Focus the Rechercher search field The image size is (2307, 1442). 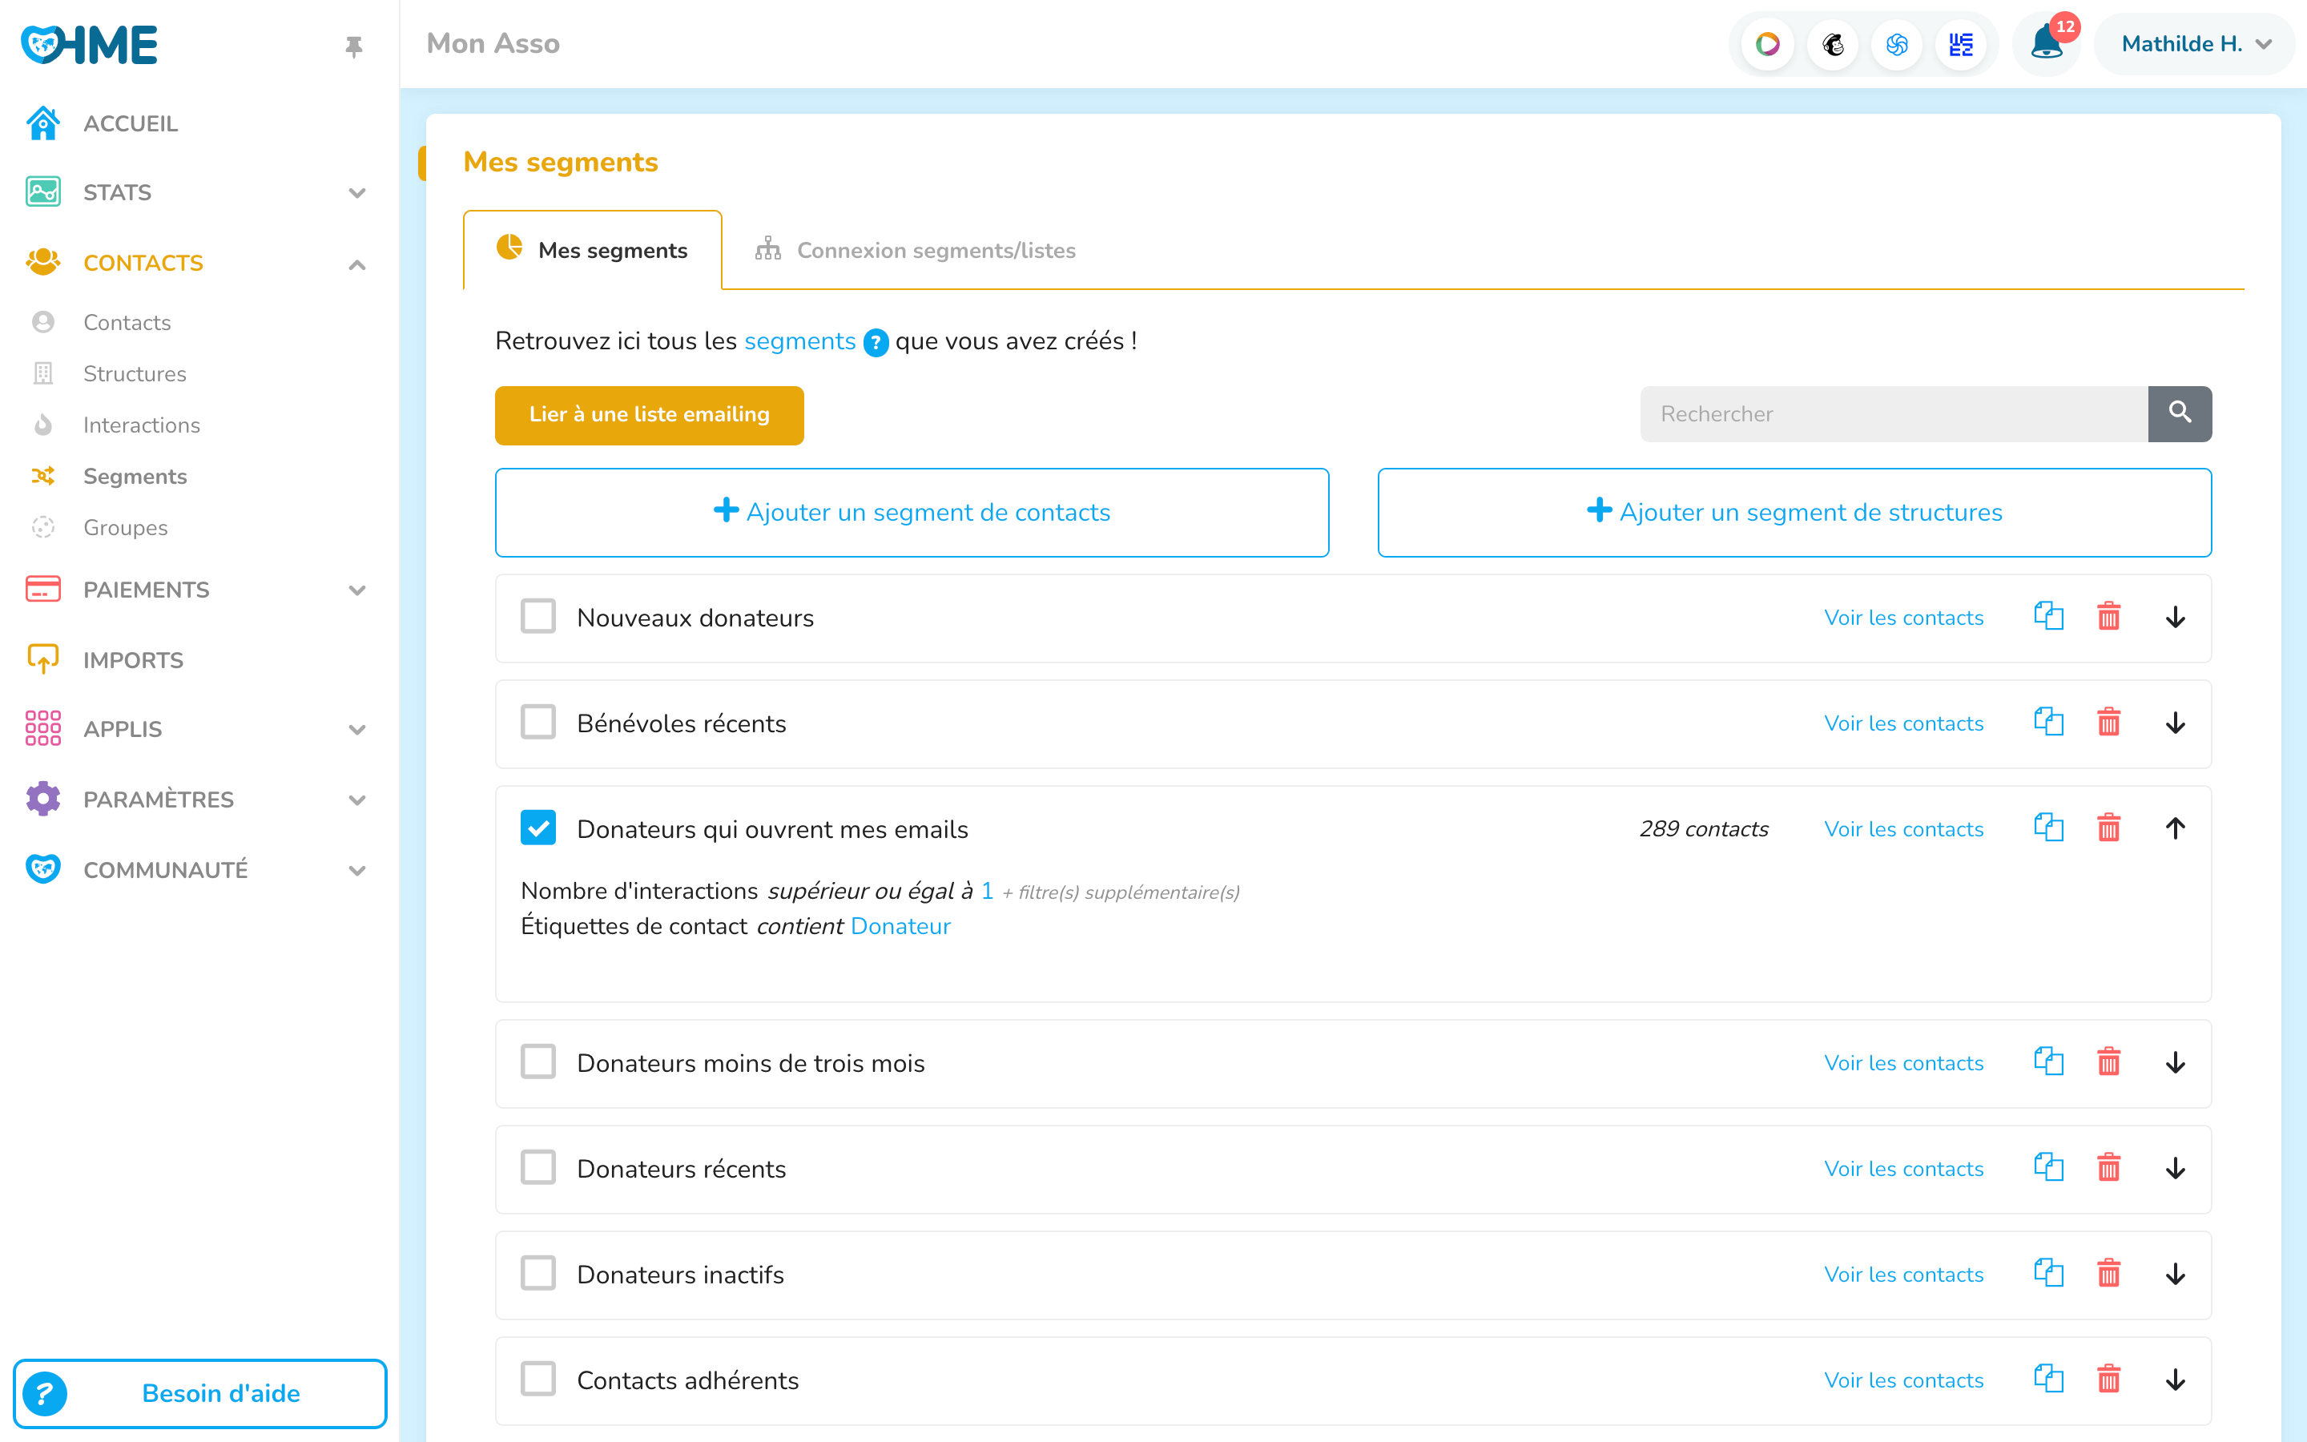pos(1894,414)
